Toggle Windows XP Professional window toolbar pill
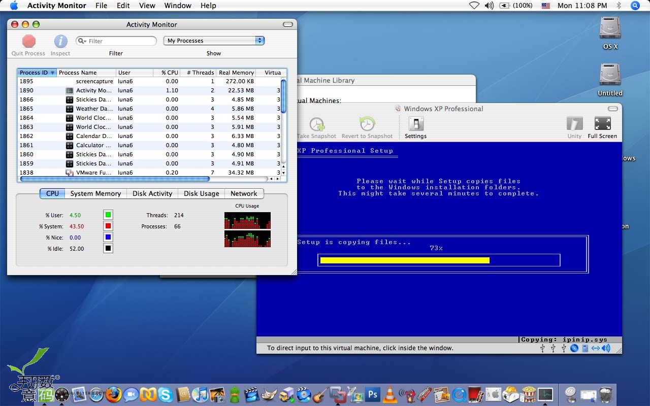The width and height of the screenshot is (650, 406). [613, 109]
